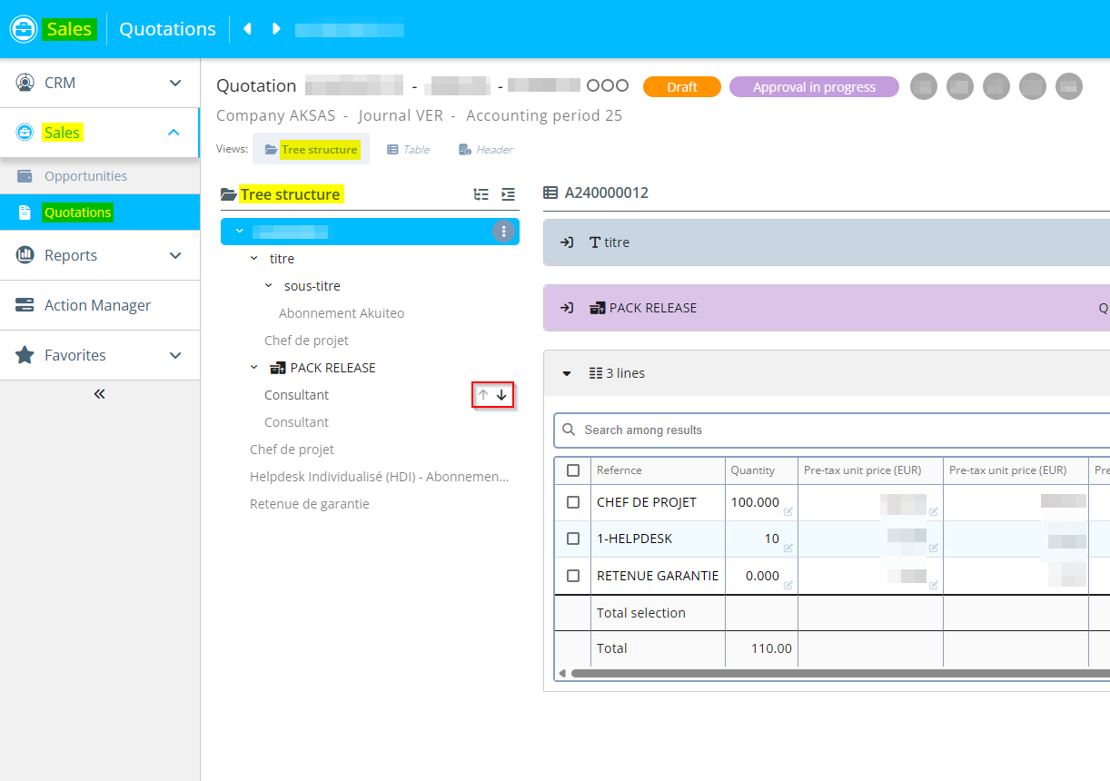The height and width of the screenshot is (781, 1110).
Task: Switch to the Table view tab
Action: point(409,150)
